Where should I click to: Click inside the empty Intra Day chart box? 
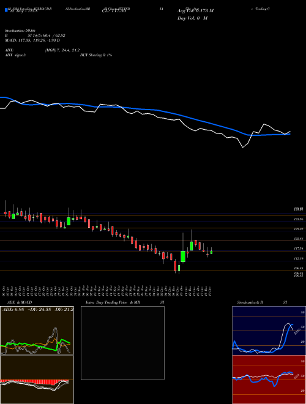(122, 343)
